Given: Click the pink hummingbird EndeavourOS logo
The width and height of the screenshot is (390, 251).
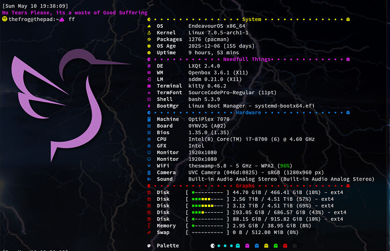Looking at the screenshot, I should pos(71,105).
